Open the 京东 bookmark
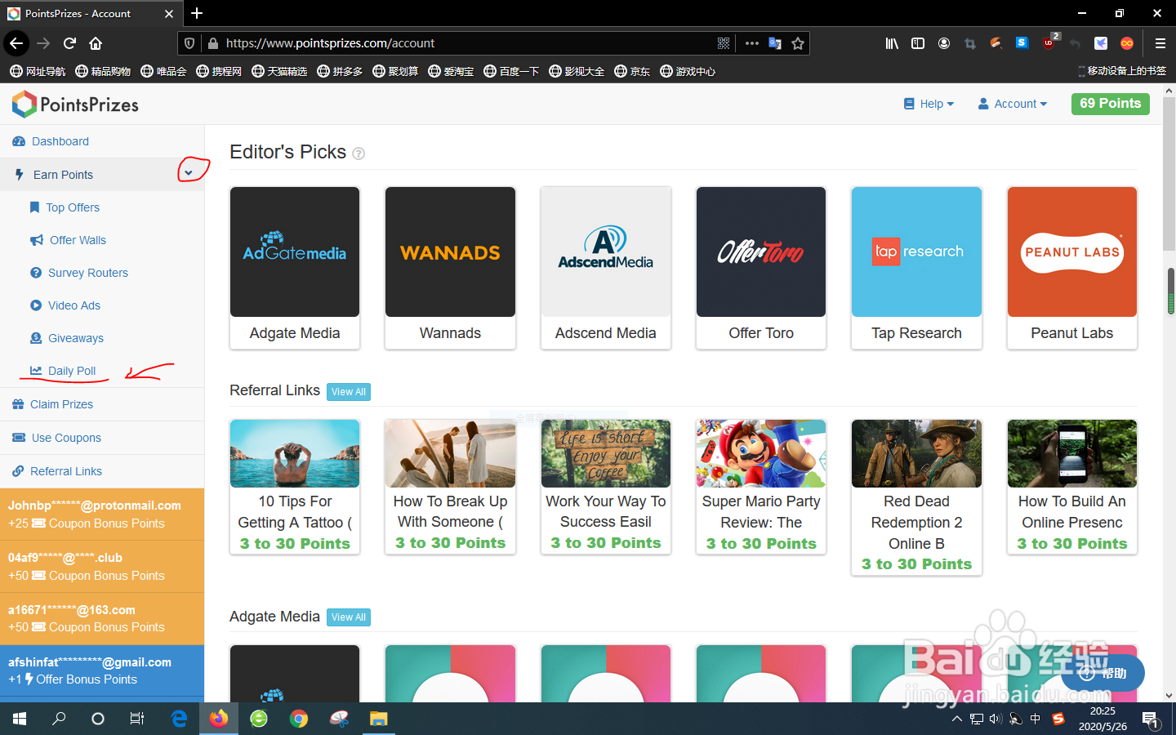 pos(632,71)
